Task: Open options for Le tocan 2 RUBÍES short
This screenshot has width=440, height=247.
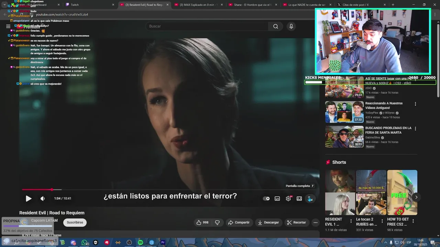Action: (x=382, y=221)
